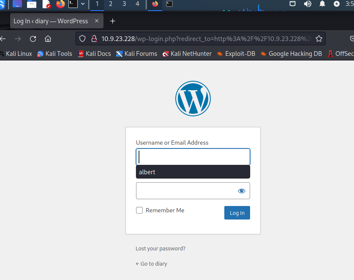The width and height of the screenshot is (354, 280).
Task: Click the Log In button
Action: [x=237, y=213]
